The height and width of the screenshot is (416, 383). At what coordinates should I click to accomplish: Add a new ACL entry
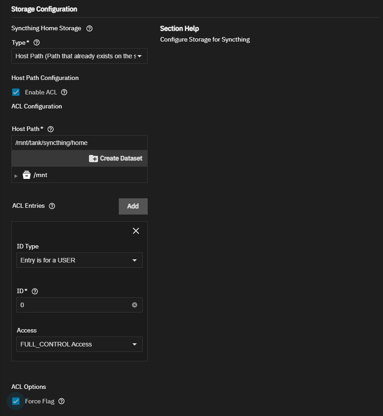click(x=133, y=206)
